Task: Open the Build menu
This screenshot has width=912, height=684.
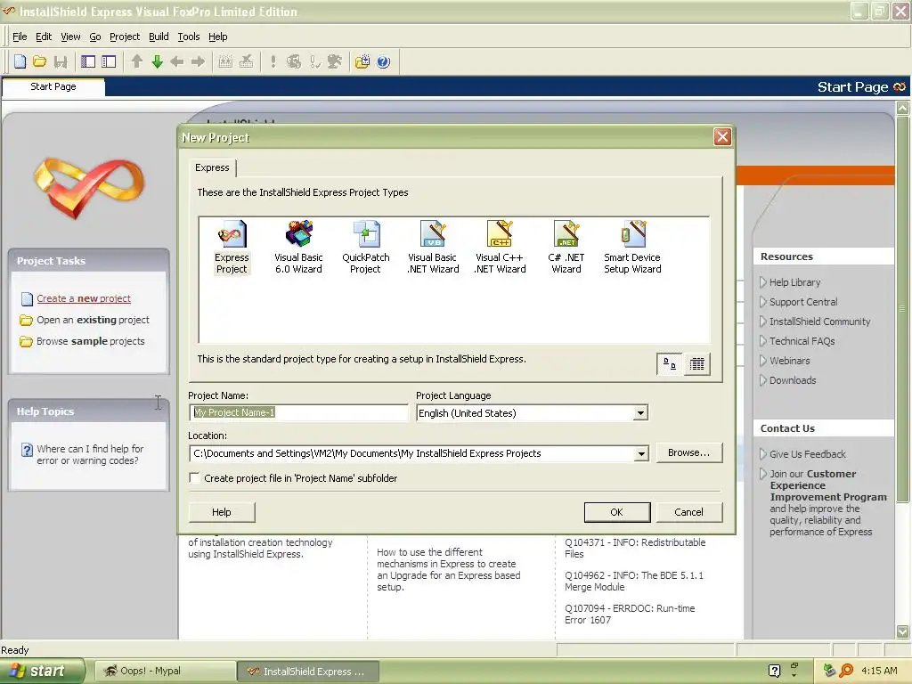Action: point(159,37)
